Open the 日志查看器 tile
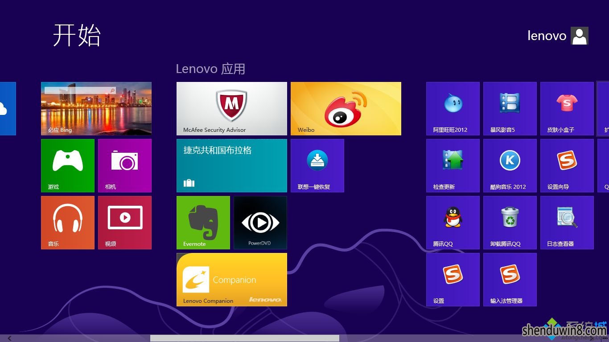Viewport: 609px width, 342px height. click(567, 222)
